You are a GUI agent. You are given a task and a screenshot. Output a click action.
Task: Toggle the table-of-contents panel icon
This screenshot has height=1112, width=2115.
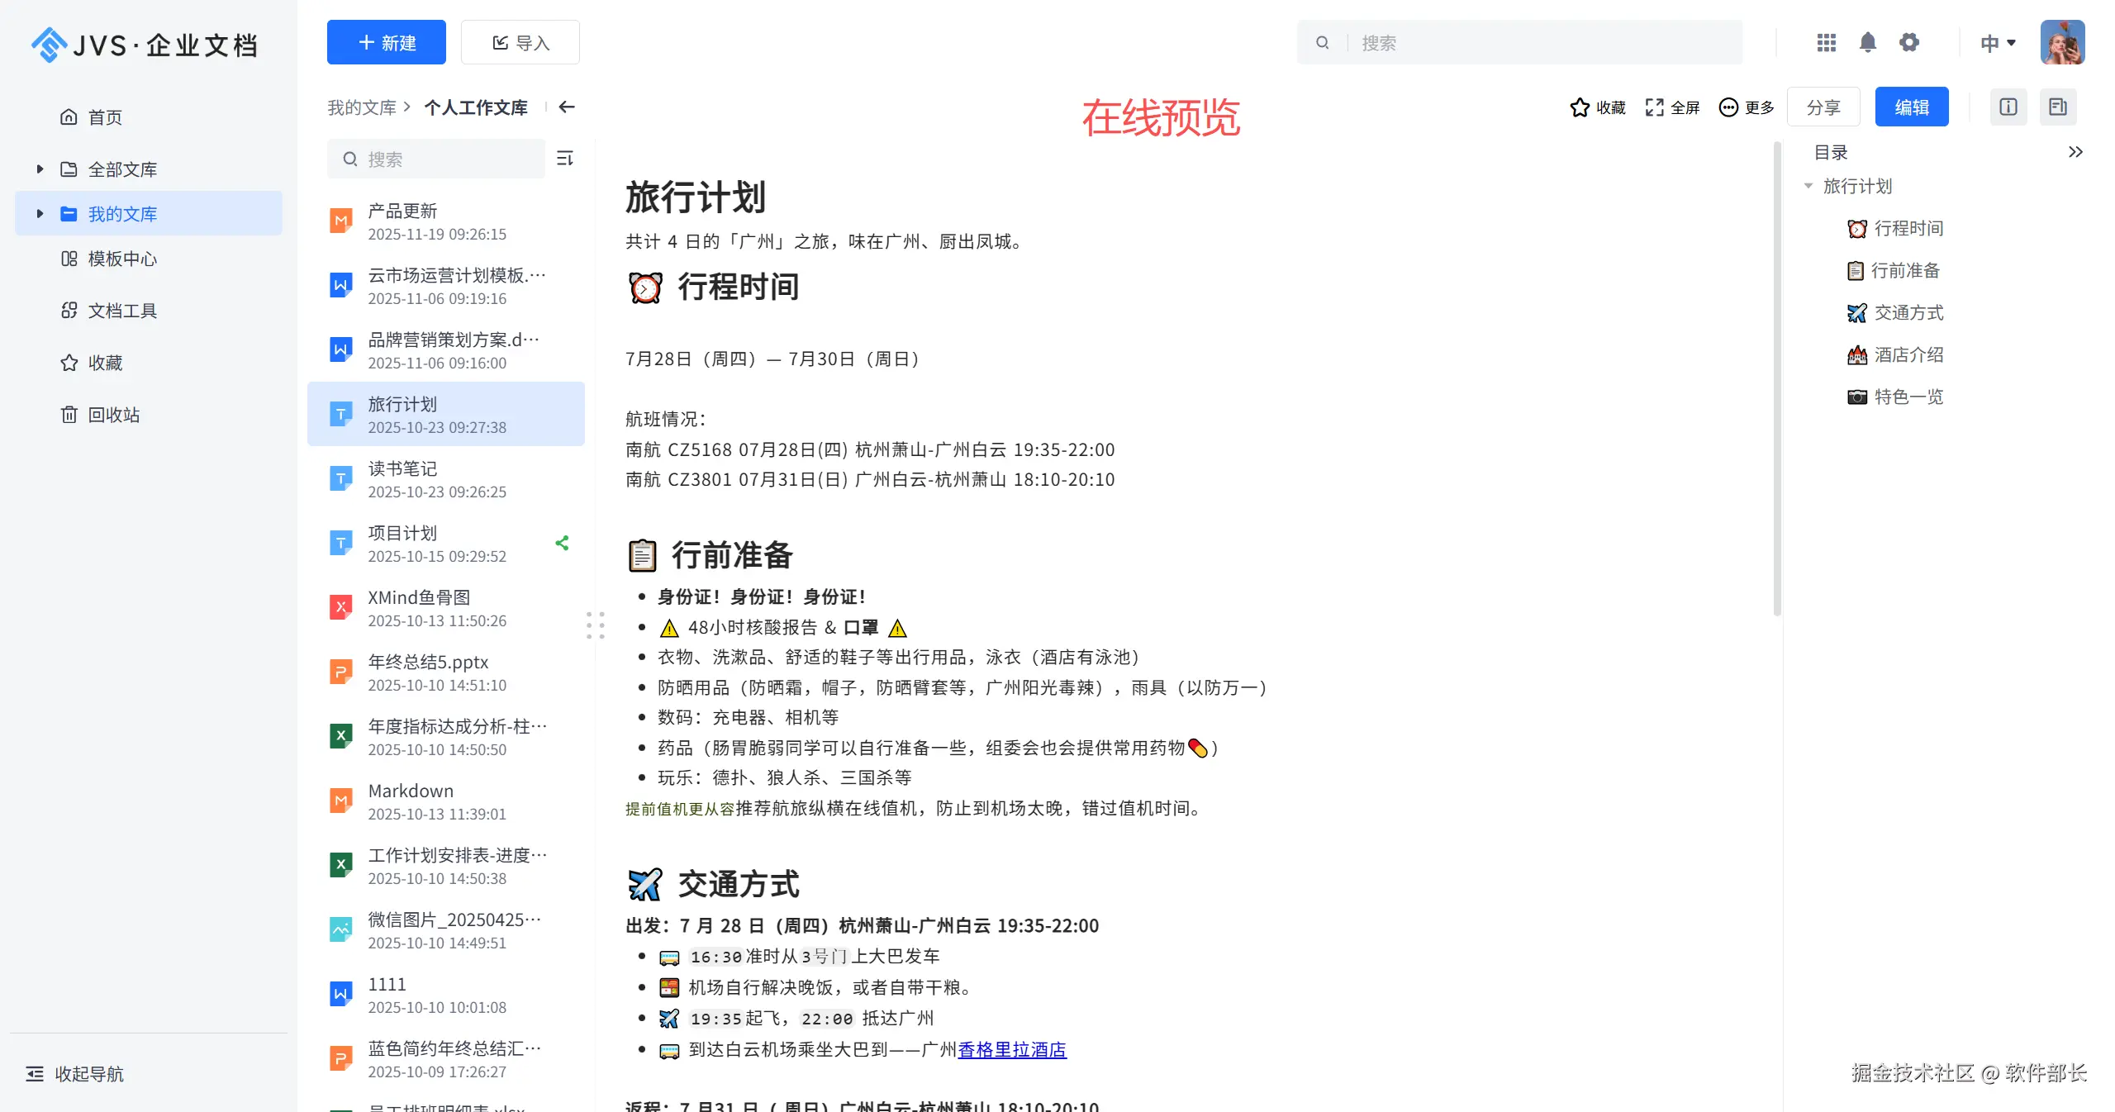pos(2057,107)
